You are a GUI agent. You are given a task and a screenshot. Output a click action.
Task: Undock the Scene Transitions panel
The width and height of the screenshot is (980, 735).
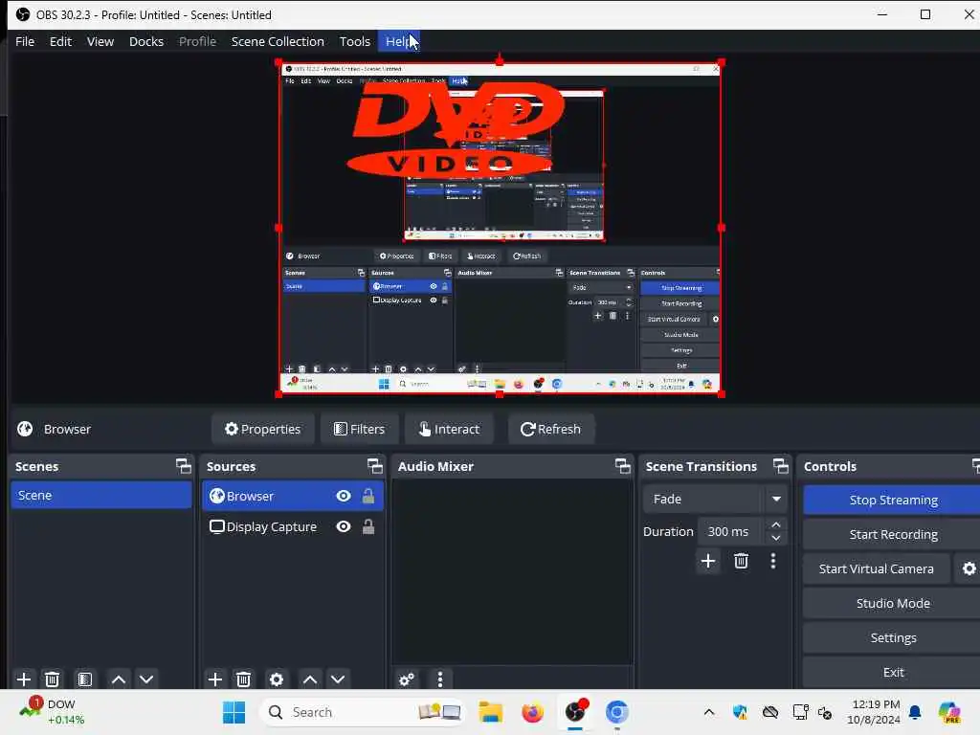781,466
